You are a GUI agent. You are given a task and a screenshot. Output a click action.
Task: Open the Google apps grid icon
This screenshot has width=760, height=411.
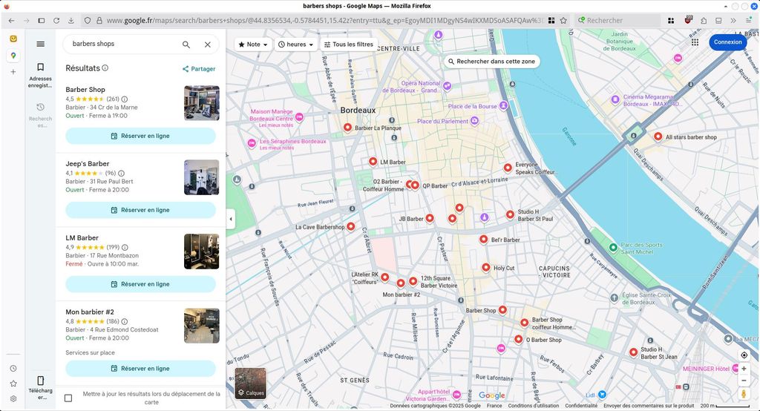695,42
